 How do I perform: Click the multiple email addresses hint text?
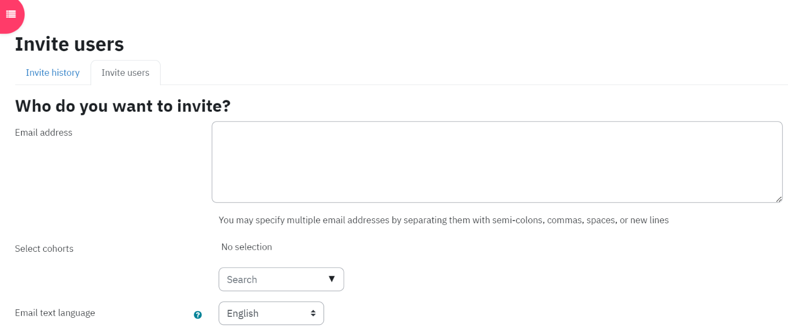click(x=443, y=220)
